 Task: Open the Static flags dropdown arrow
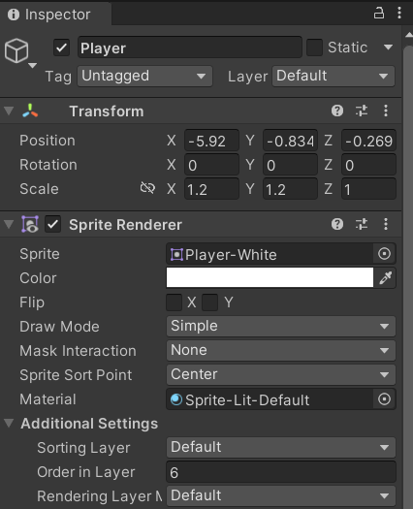[388, 48]
